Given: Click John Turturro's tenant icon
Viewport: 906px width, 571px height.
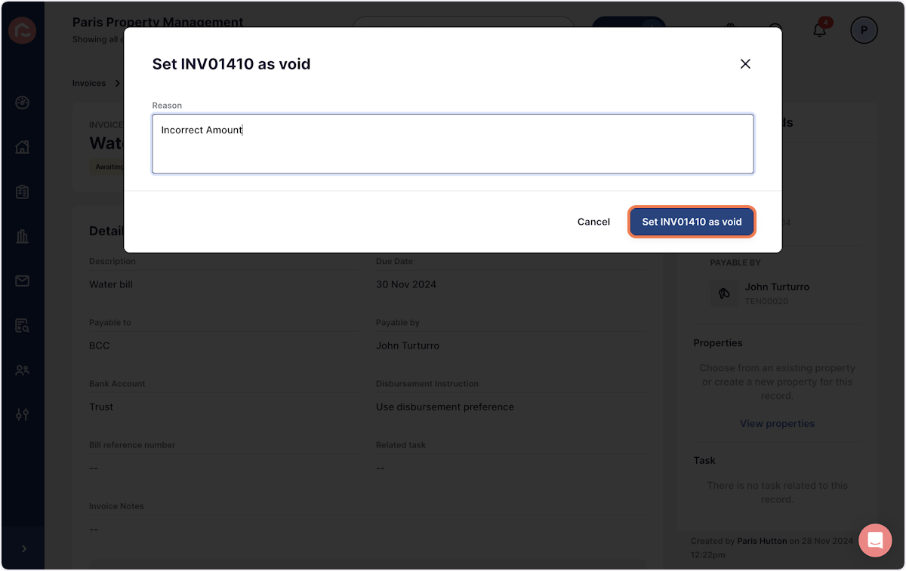Looking at the screenshot, I should point(724,293).
